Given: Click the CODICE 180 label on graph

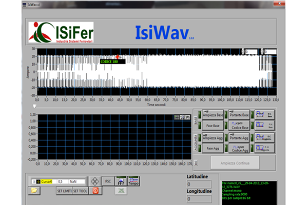Looking at the screenshot, I should (x=112, y=61).
